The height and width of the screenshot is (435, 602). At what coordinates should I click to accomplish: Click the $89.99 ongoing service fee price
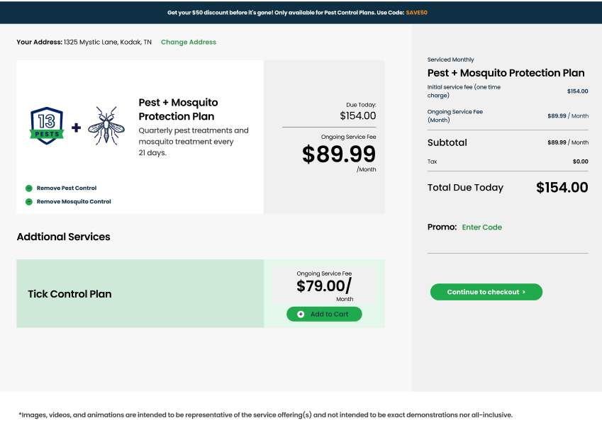339,154
